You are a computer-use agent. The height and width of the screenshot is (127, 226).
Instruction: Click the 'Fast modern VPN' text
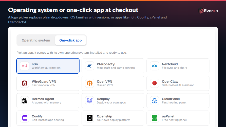tap(44, 85)
